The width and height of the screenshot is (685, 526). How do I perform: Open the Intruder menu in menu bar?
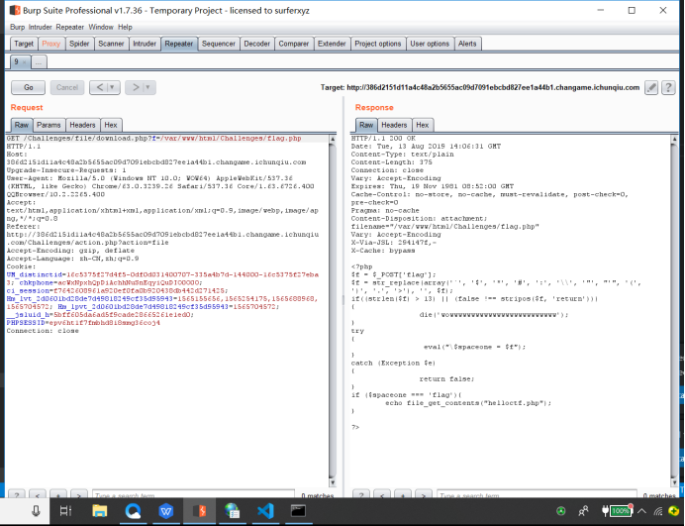coord(41,27)
